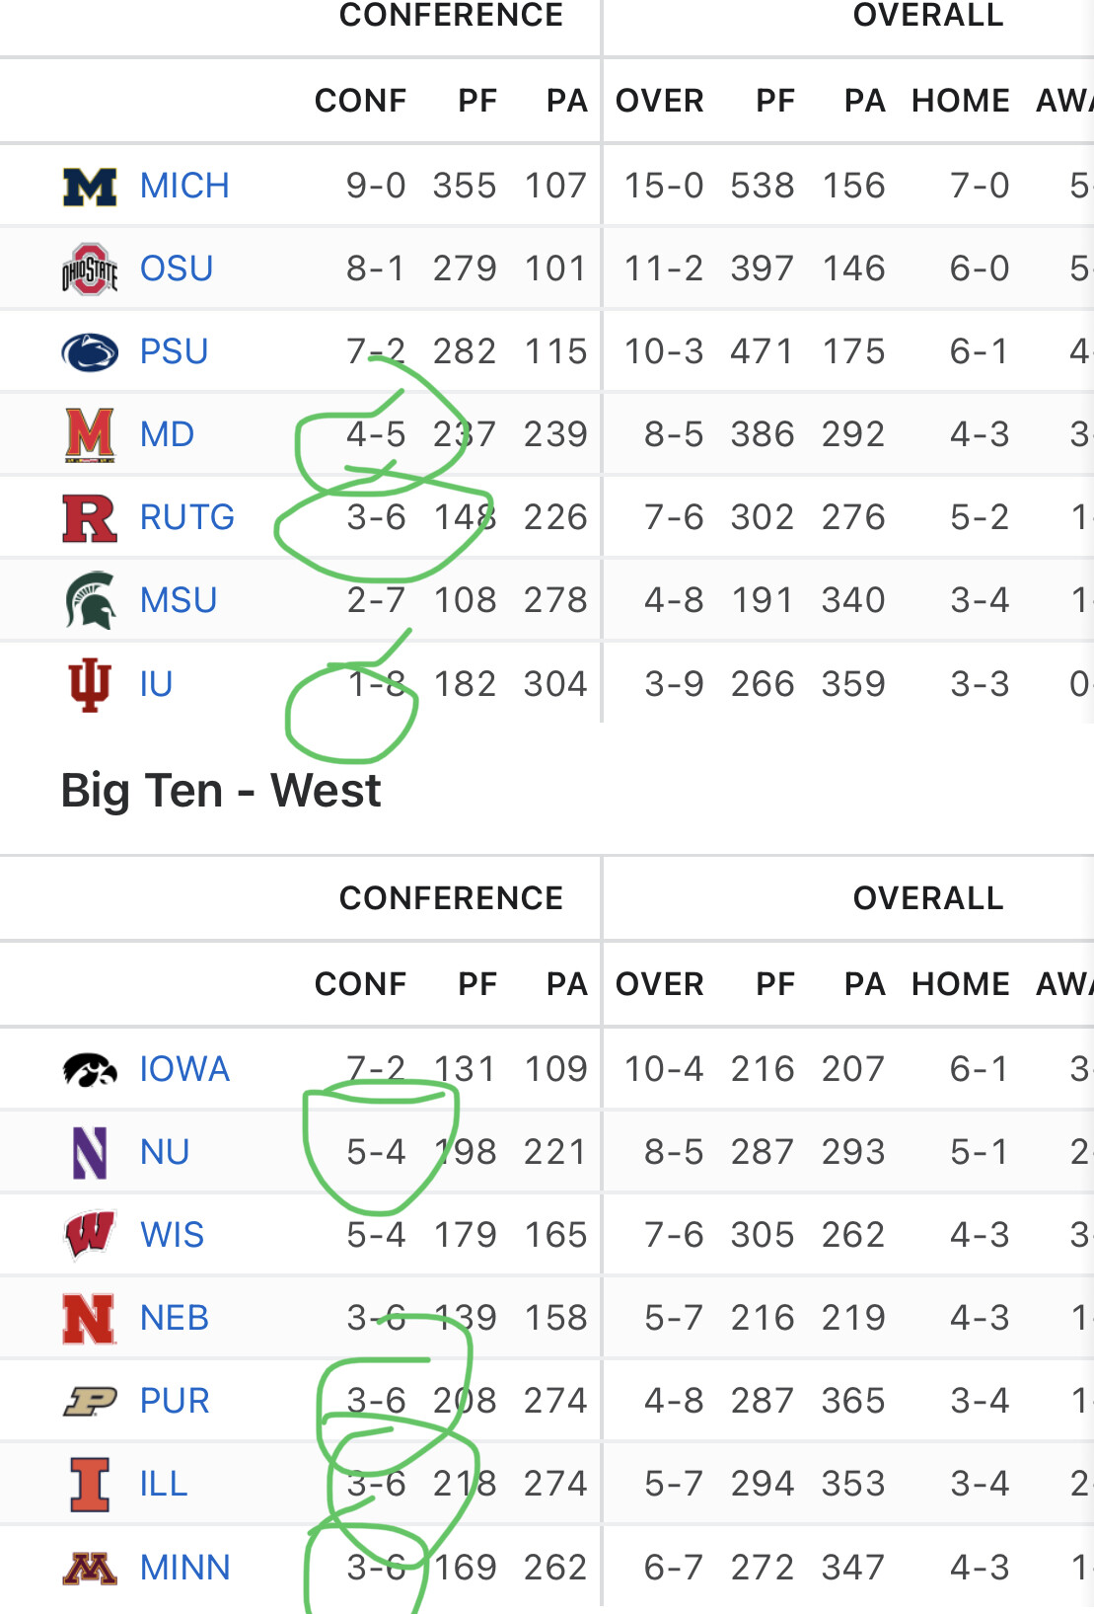Click the Nebraska N logo

(x=90, y=1318)
